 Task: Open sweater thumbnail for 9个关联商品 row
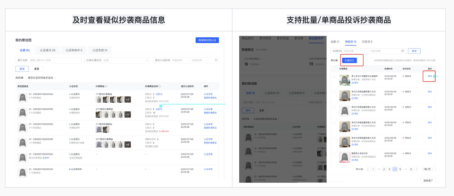pos(22,128)
